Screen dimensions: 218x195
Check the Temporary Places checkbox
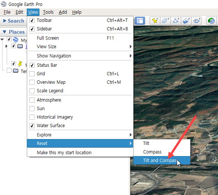(x=9, y=70)
